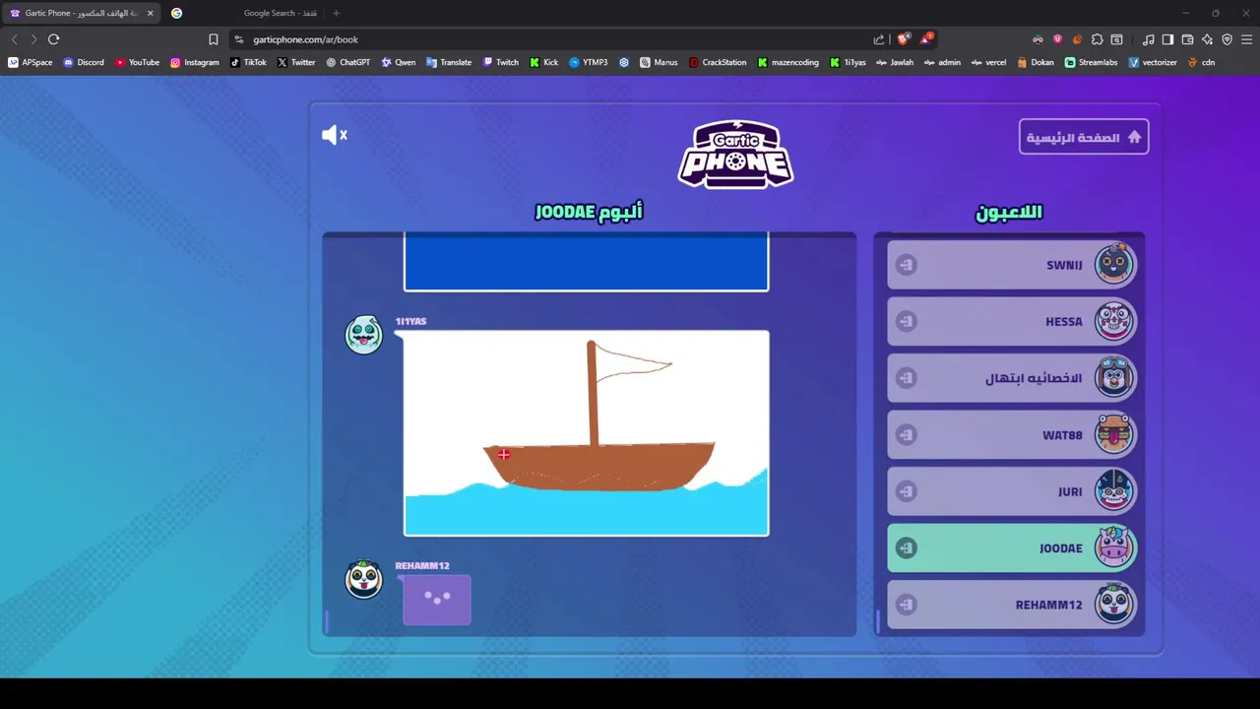Open Brave Rewards triangle icon
The image size is (1260, 709).
coord(926,39)
